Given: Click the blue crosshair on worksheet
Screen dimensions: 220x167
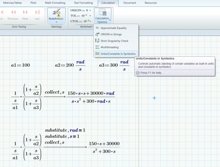Looking at the screenshot, I should tap(154, 98).
